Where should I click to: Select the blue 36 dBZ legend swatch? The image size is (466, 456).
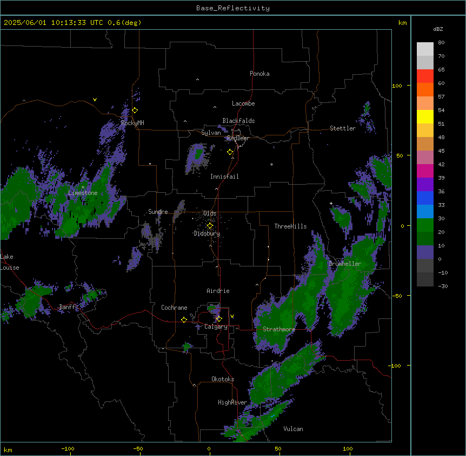tap(425, 198)
